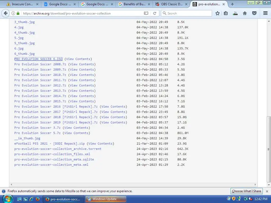Open eFootball PES 2021 DODI Repack.zip
The image size is (271, 203).
49,144
